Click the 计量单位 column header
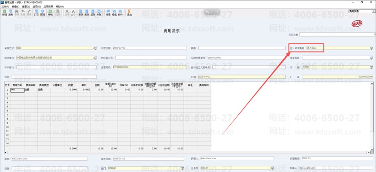The image size is (376, 172). coord(57,85)
